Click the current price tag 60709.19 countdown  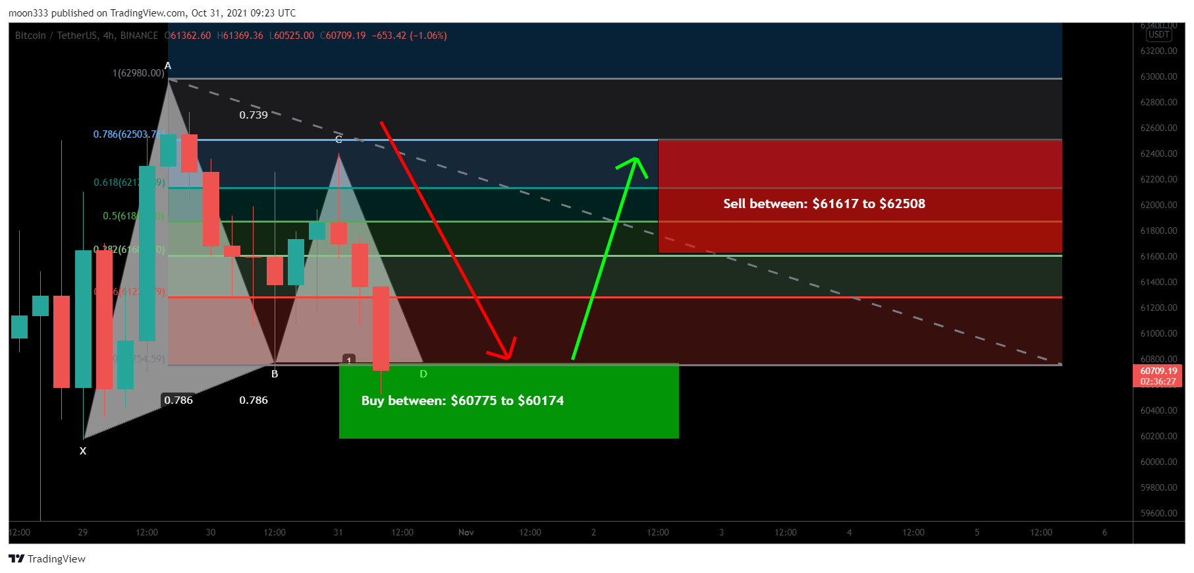point(1158,376)
